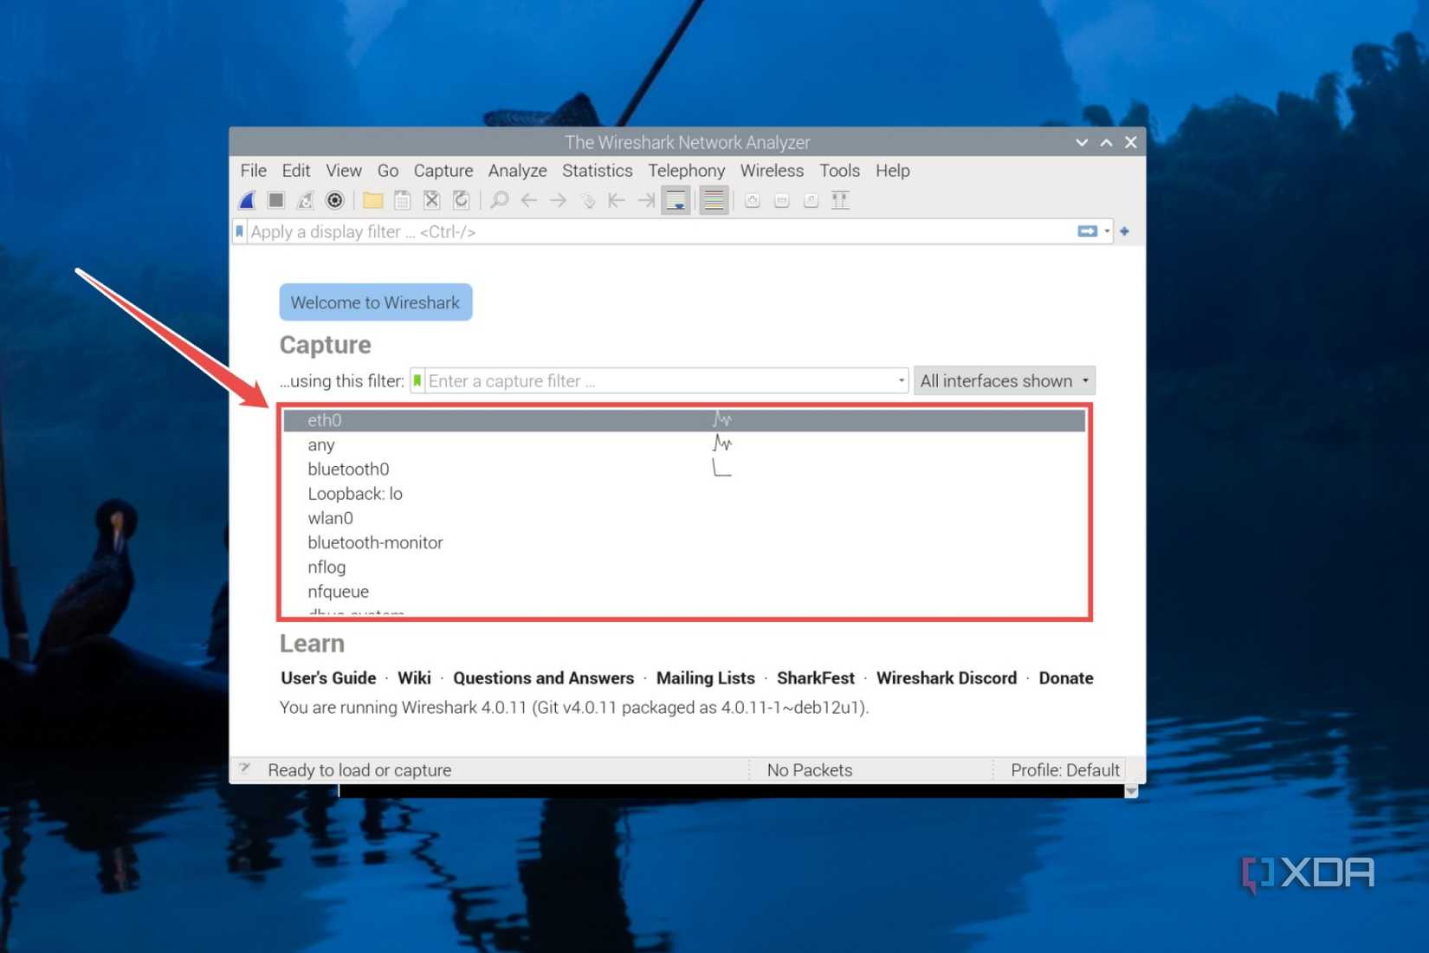Expand the capture filter dropdown arrow
Image resolution: width=1429 pixels, height=953 pixels.
[x=901, y=381]
